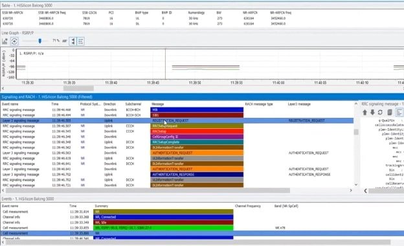404x246 pixels.
Task: Click the Band (NR SpCell) column header
Action: (286, 206)
